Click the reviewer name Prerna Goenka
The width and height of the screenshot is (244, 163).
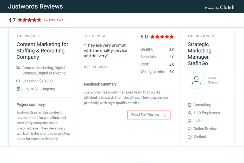tap(213, 80)
